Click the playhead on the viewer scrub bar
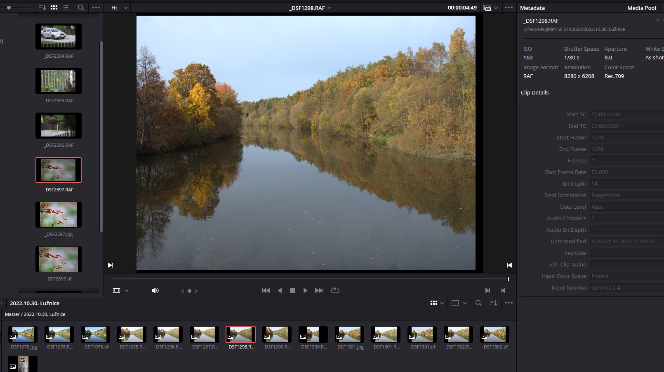The image size is (664, 372). pyautogui.click(x=508, y=279)
